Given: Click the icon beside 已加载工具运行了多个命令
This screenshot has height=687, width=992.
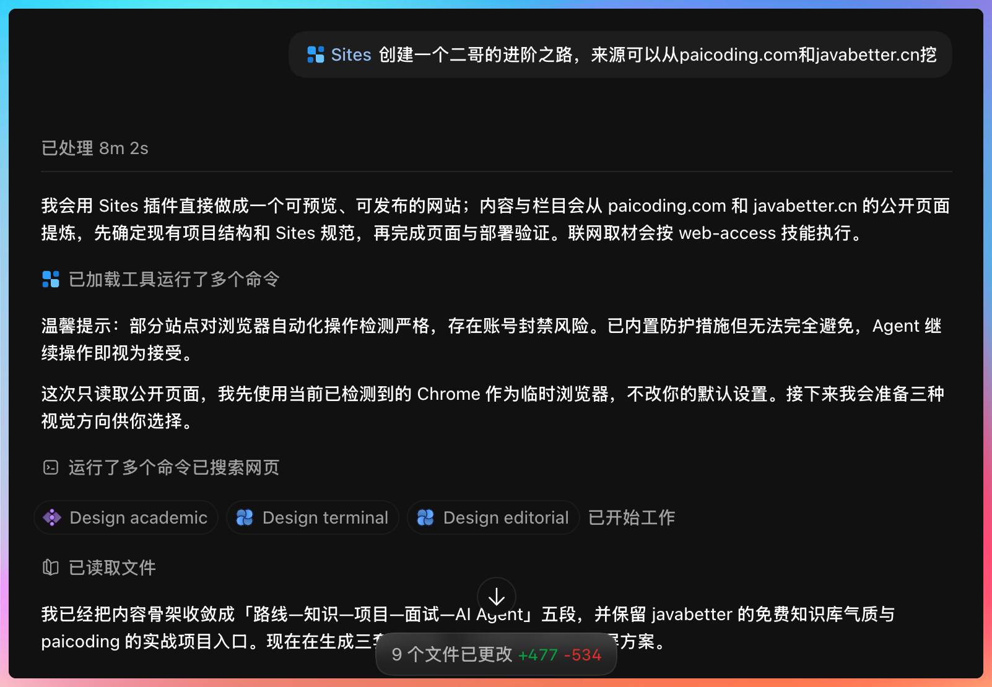Looking at the screenshot, I should pos(51,279).
